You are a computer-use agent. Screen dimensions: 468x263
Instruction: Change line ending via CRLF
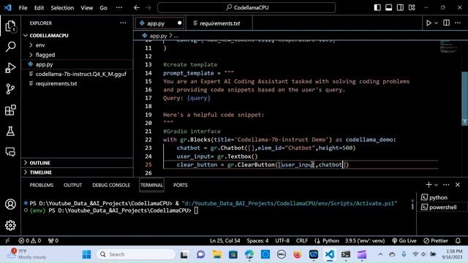[302, 240]
